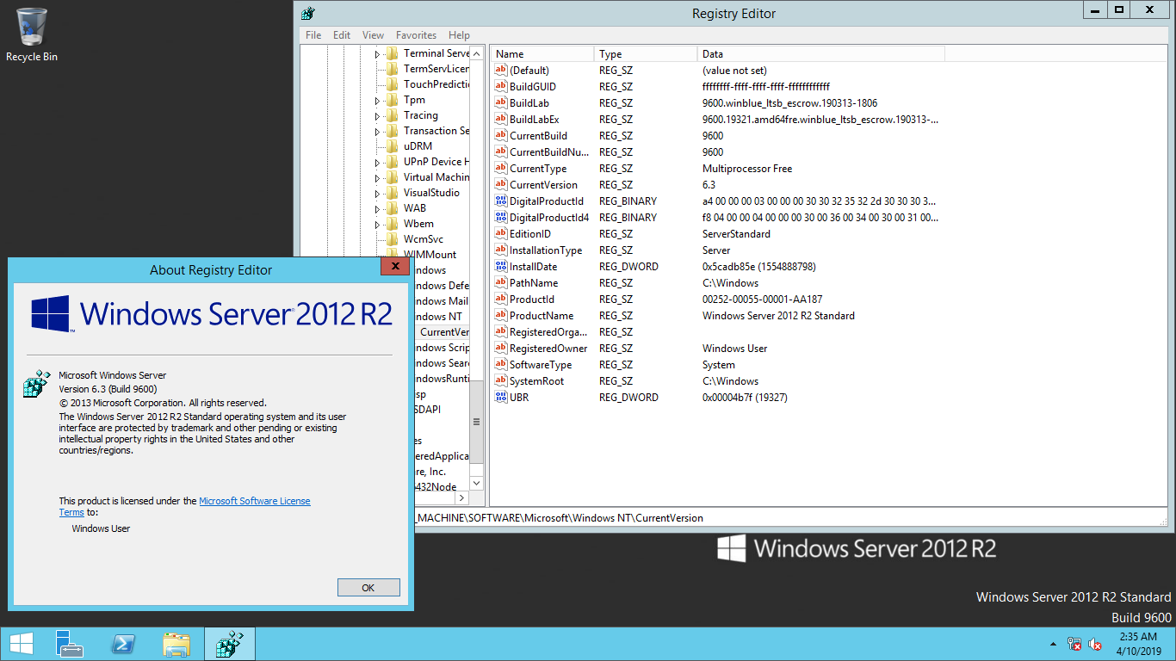Click OK in About Registry Editor

pyautogui.click(x=368, y=588)
